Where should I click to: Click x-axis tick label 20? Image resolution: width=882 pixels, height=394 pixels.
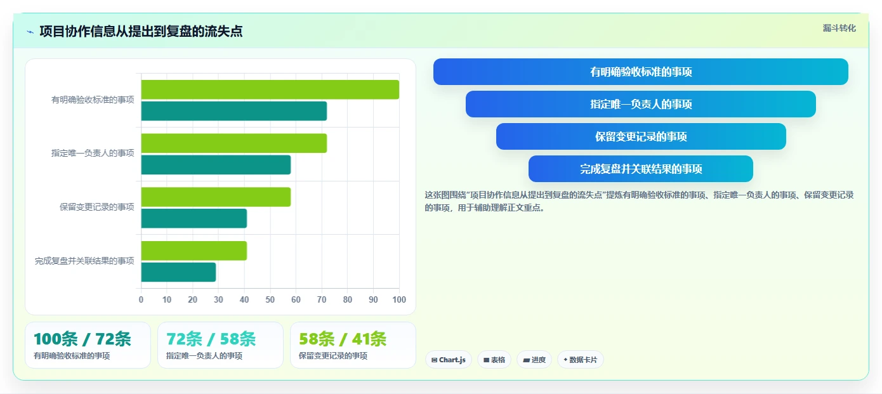click(x=193, y=299)
